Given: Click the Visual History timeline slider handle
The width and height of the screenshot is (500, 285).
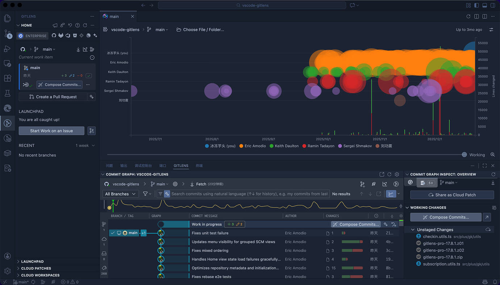Looking at the screenshot, I should (x=464, y=155).
